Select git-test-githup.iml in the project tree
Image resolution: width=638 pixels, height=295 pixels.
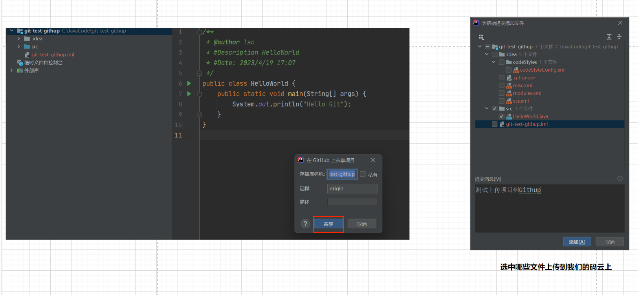click(x=53, y=55)
